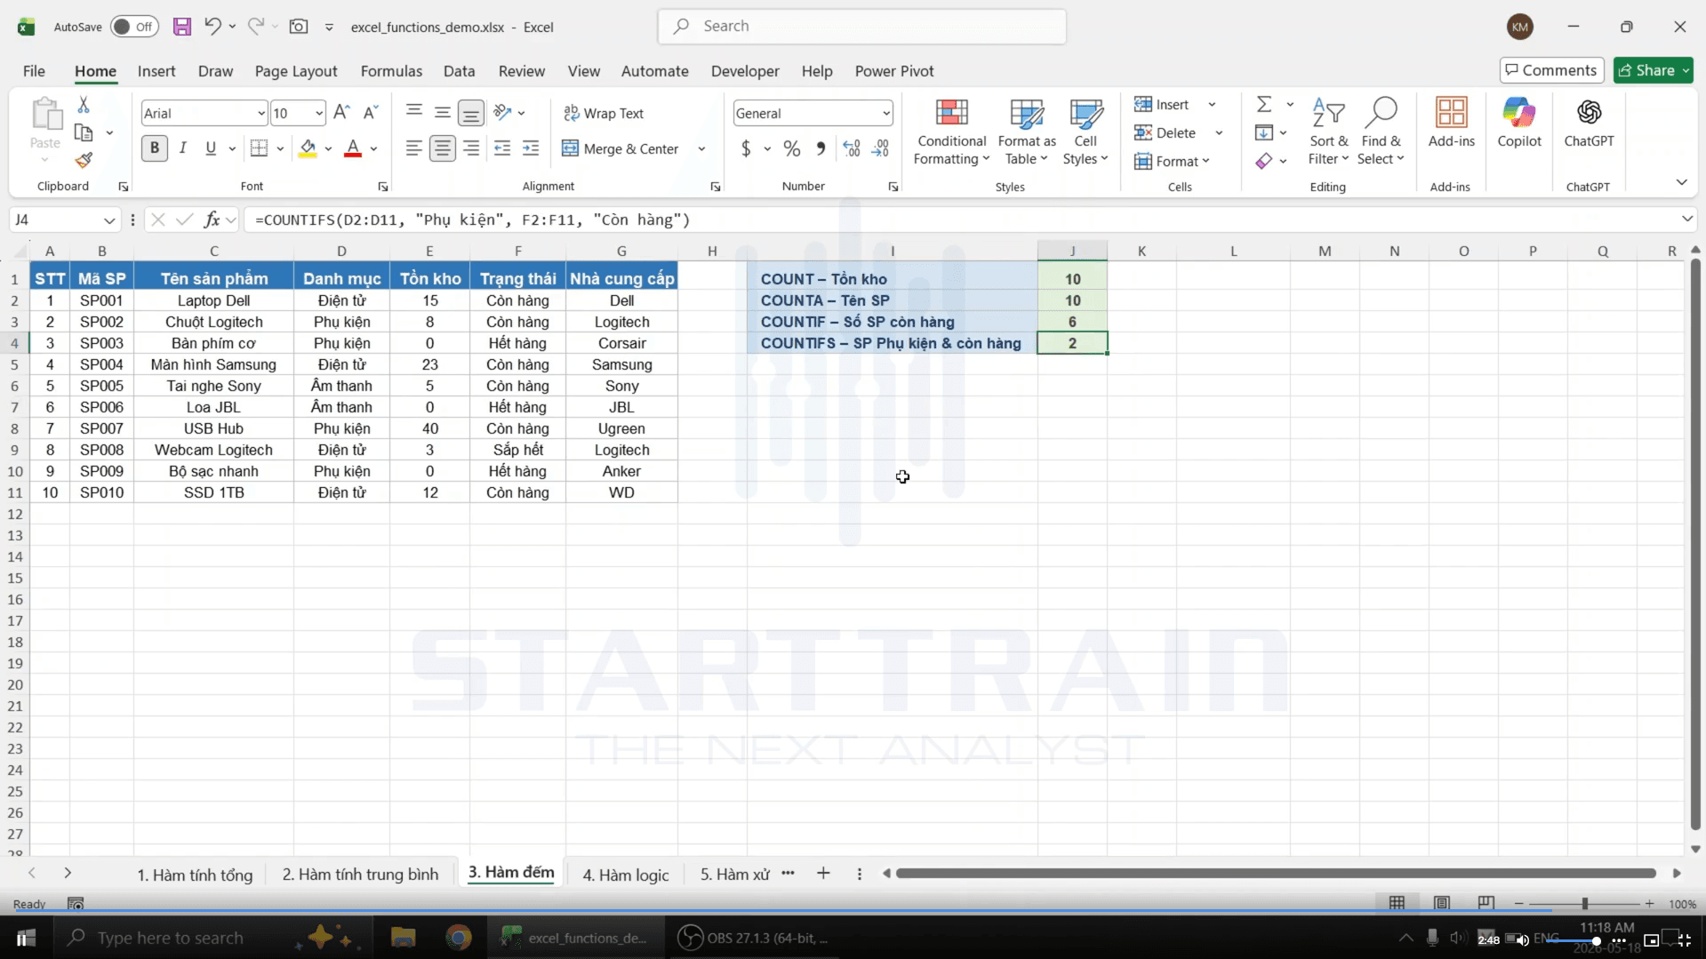Collapse the ribbon with the chevron
The height and width of the screenshot is (959, 1706).
pyautogui.click(x=1681, y=182)
